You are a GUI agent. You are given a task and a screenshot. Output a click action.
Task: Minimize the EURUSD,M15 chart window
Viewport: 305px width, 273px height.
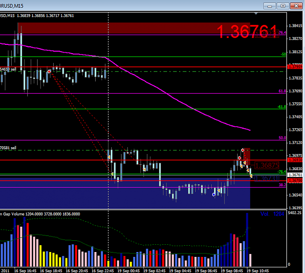point(269,6)
